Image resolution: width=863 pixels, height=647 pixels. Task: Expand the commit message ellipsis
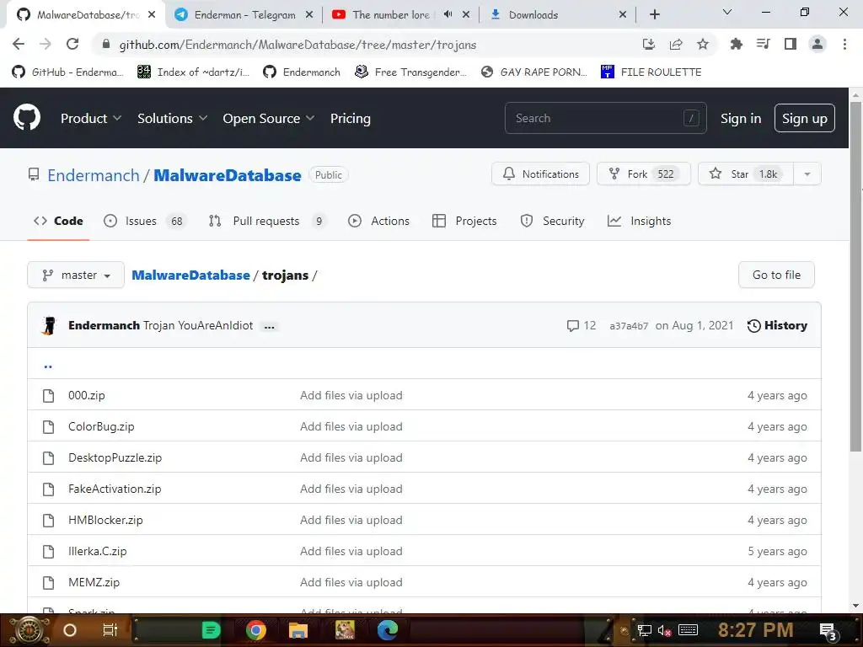click(269, 327)
